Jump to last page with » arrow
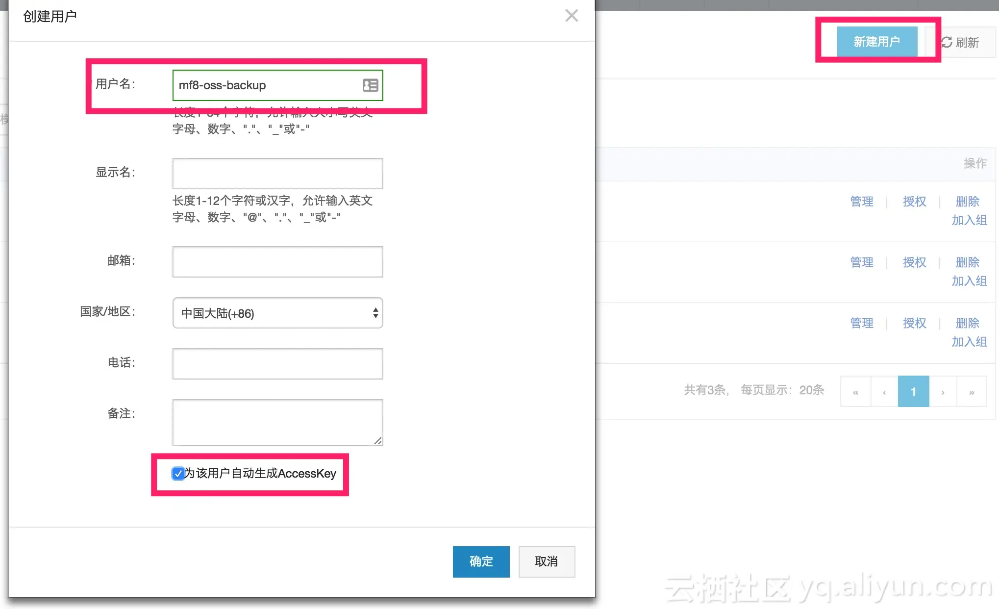This screenshot has width=999, height=609. tap(972, 392)
